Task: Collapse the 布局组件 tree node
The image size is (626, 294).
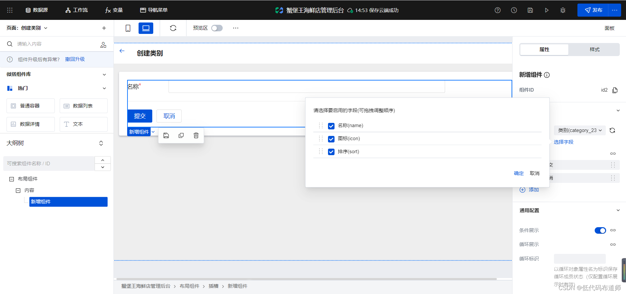Action: pyautogui.click(x=11, y=179)
